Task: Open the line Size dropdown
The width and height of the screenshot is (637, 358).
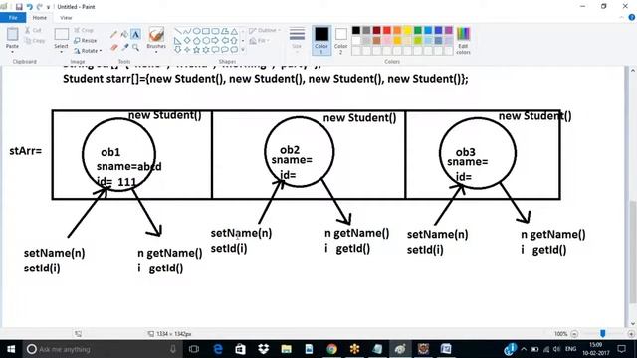Action: [x=297, y=40]
